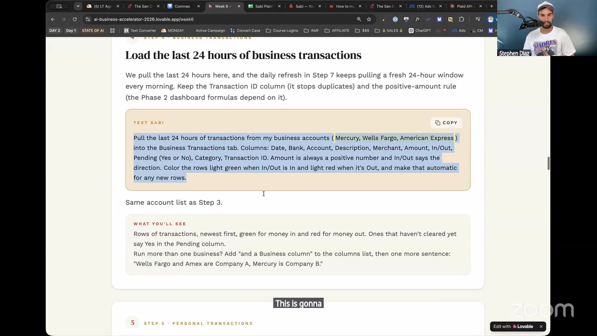The height and width of the screenshot is (336, 597).
Task: Open the apps grid bookmark icon
Action: pyautogui.click(x=112, y=30)
